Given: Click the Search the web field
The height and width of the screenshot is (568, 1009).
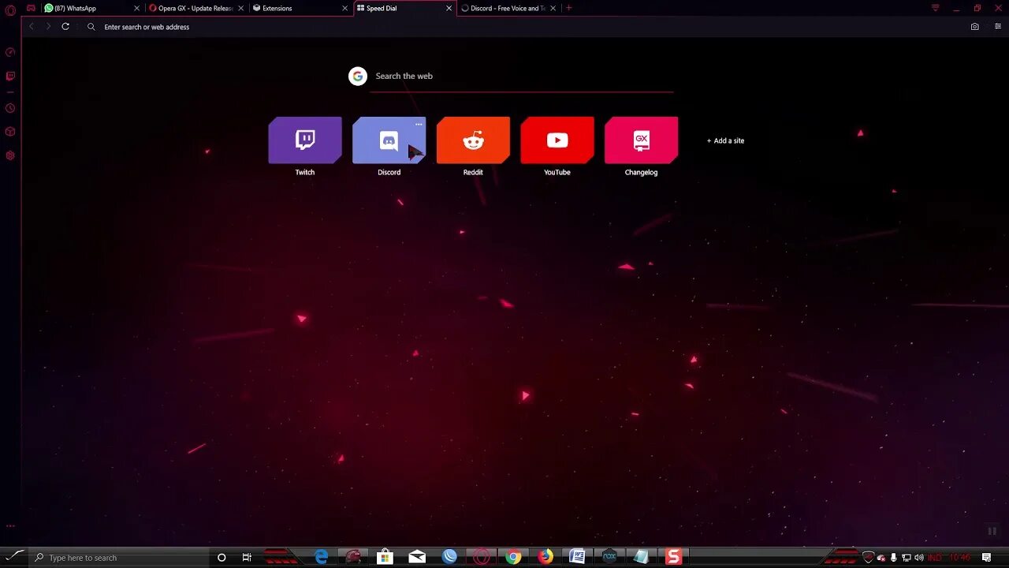Looking at the screenshot, I should point(522,77).
